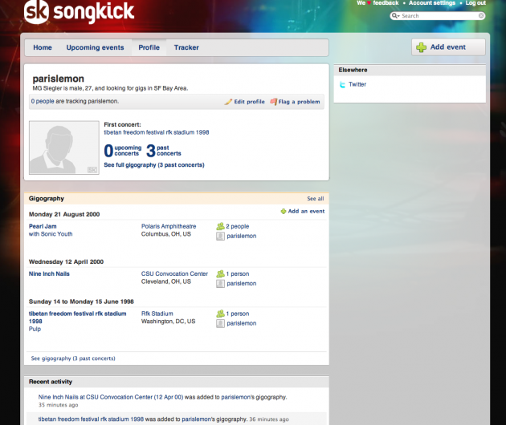
Task: Click 3 past concerts count
Action: tap(164, 151)
